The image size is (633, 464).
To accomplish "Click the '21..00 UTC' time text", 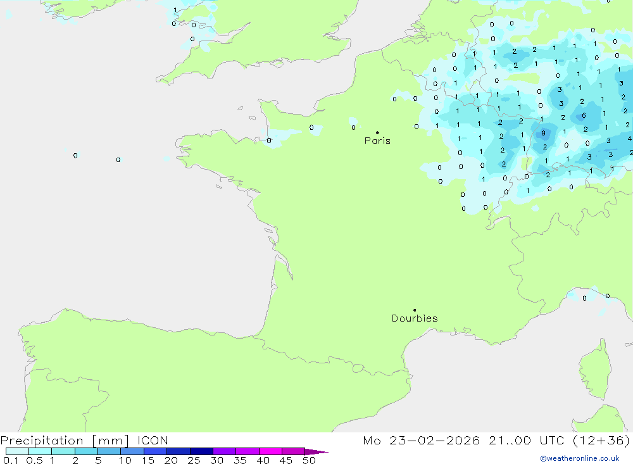I will (x=526, y=441).
